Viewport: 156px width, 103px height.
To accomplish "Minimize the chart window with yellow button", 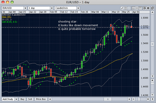I will click(7, 2).
